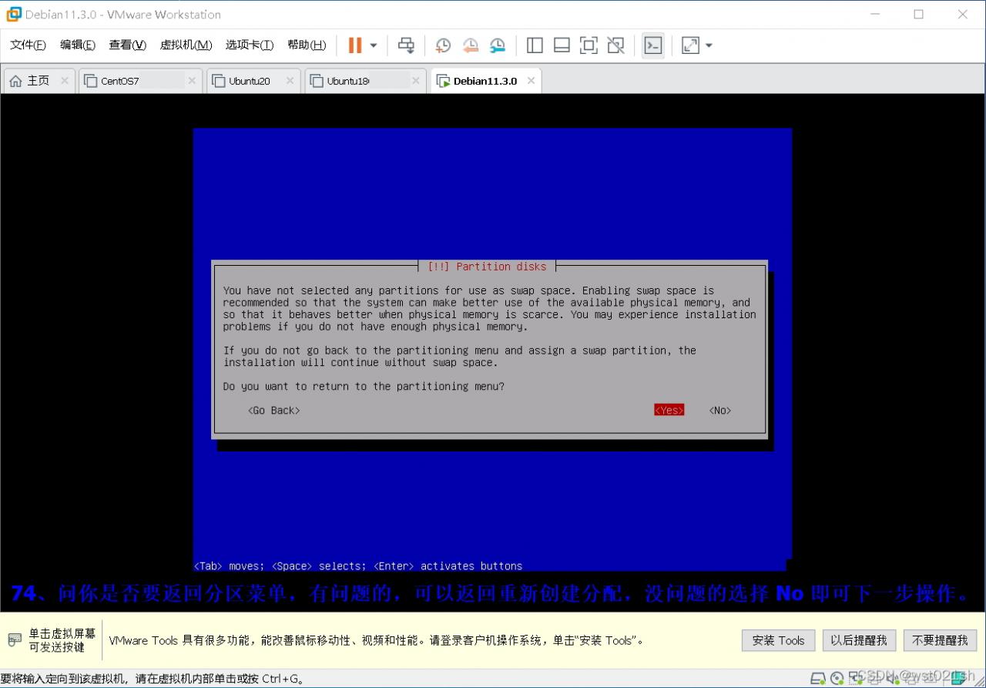Image resolution: width=986 pixels, height=688 pixels.
Task: Enter full screen mode
Action: point(589,45)
